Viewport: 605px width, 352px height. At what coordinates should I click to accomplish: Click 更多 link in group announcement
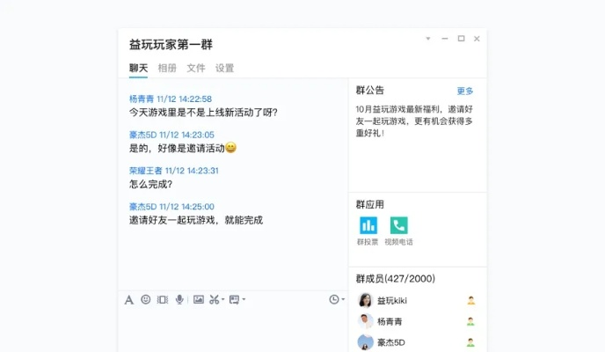[x=465, y=91]
